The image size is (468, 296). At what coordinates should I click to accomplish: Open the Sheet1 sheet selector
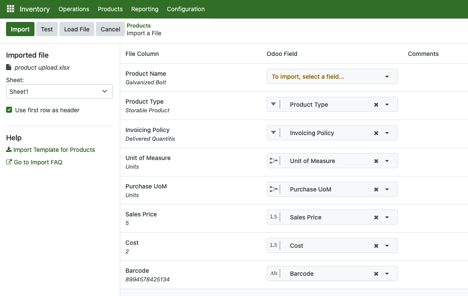pyautogui.click(x=59, y=91)
